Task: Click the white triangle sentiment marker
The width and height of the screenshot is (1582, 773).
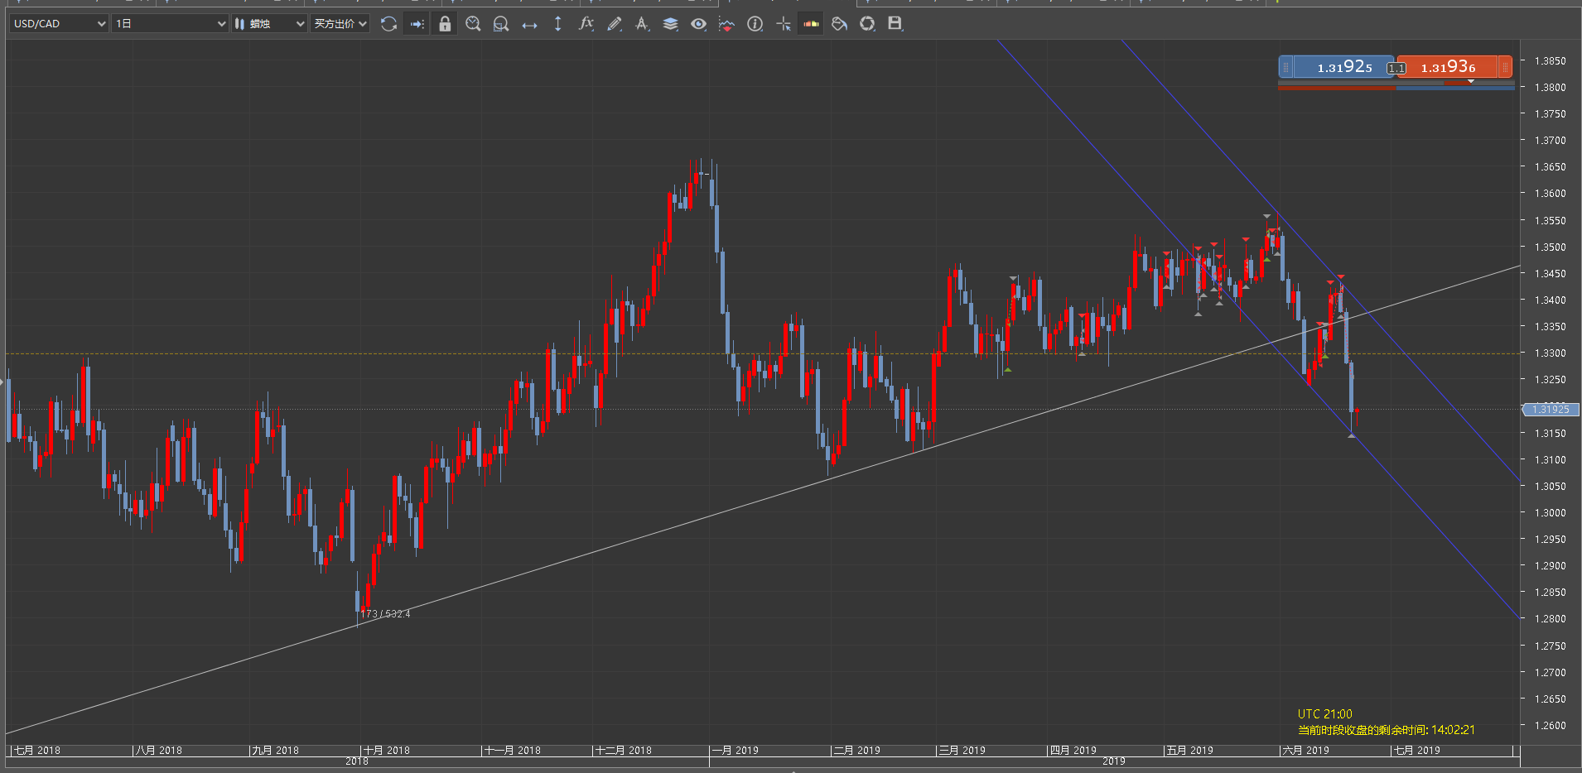Action: [1471, 81]
